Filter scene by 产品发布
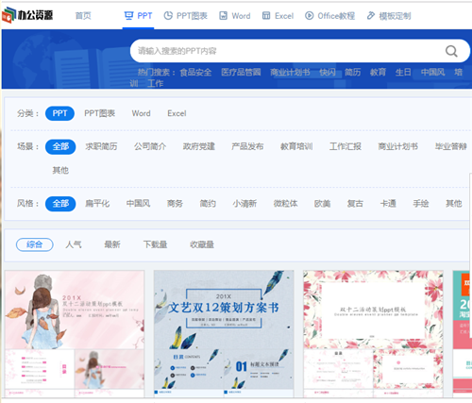Image resolution: width=472 pixels, height=403 pixels. 247,146
